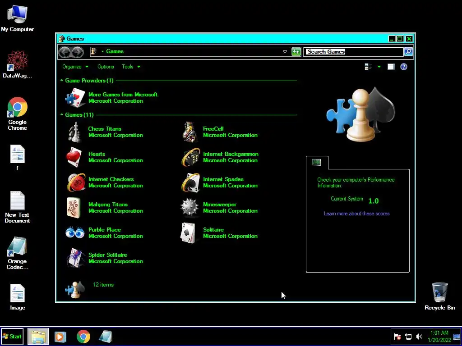Select the Hearts game icon
Image resolution: width=462 pixels, height=346 pixels.
coord(74,157)
